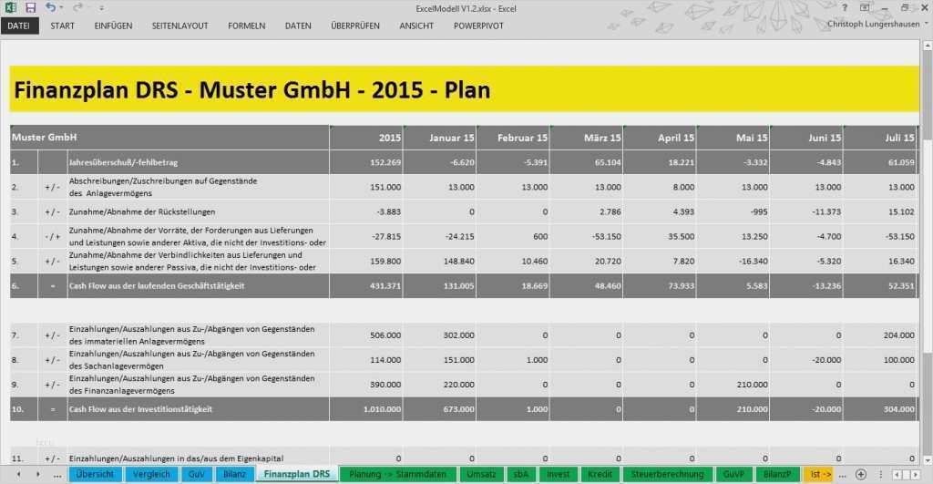Screen dimensions: 933x484
Task: Select the März 15 column header
Action: 586,138
